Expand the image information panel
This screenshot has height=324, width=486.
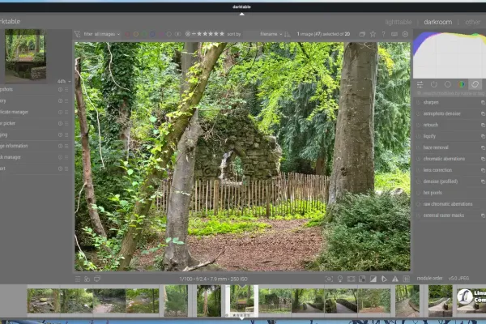point(14,146)
